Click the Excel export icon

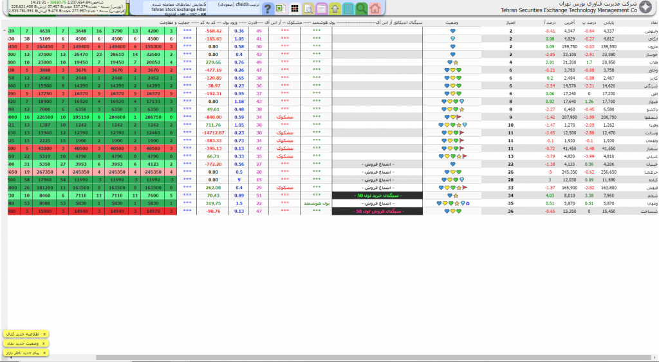pos(280,8)
